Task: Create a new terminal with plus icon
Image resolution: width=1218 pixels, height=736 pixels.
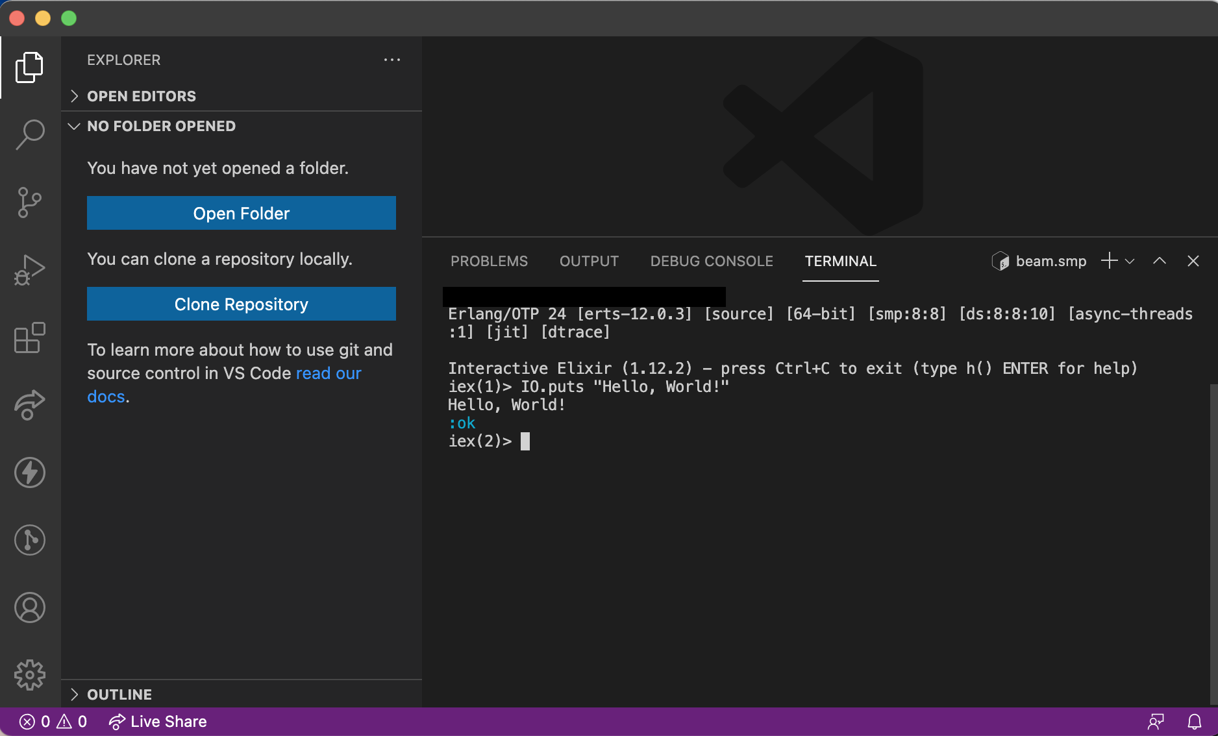Action: point(1109,261)
